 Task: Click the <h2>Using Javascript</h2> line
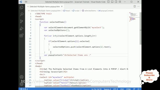pos(53,72)
